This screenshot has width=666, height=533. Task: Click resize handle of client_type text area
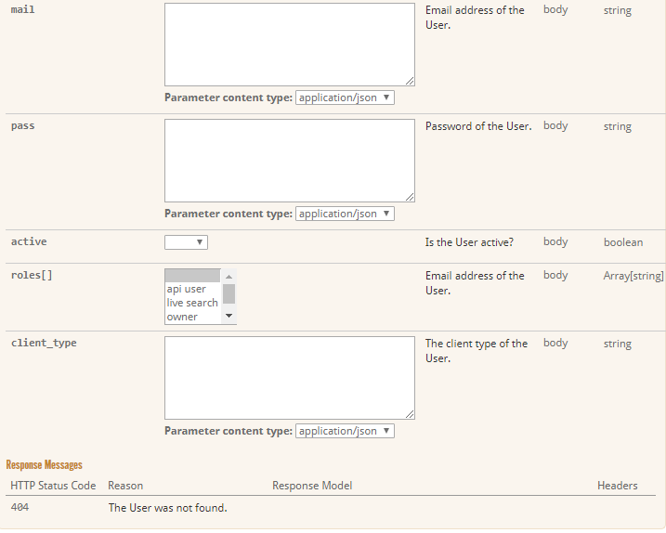pos(410,414)
